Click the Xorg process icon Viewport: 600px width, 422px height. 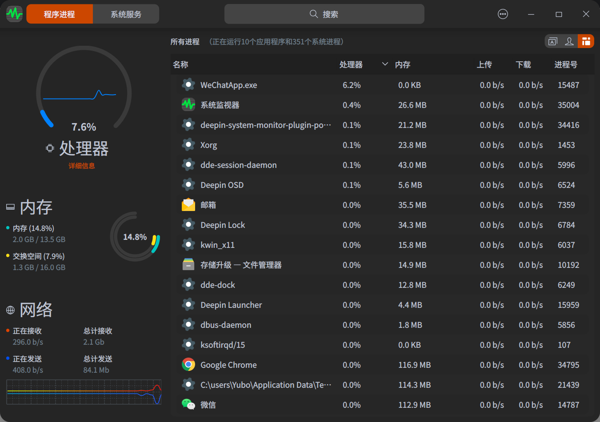[188, 145]
